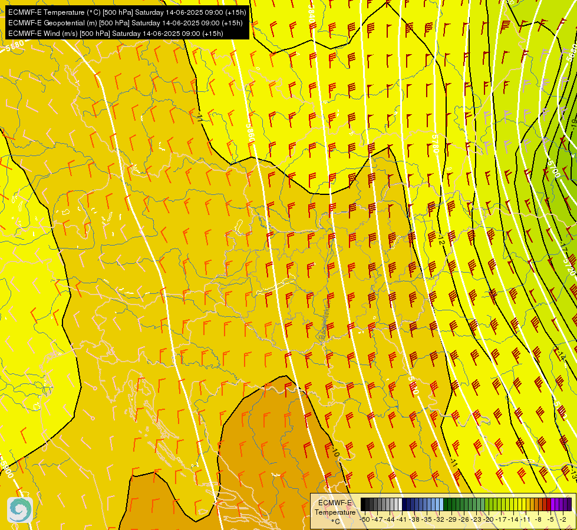The image size is (577, 530).
Task: Click the -2 label on the temperature legend
Action: click(x=563, y=519)
